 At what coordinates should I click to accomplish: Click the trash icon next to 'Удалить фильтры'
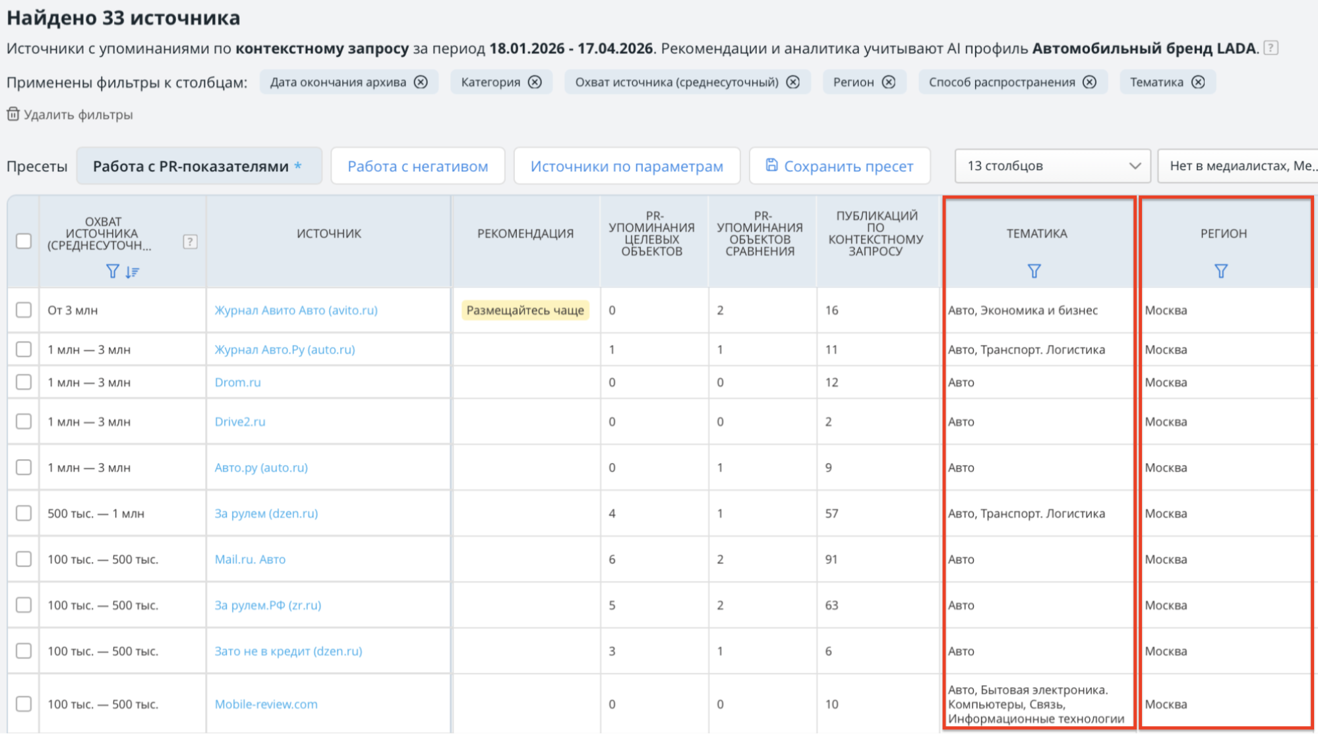point(13,114)
